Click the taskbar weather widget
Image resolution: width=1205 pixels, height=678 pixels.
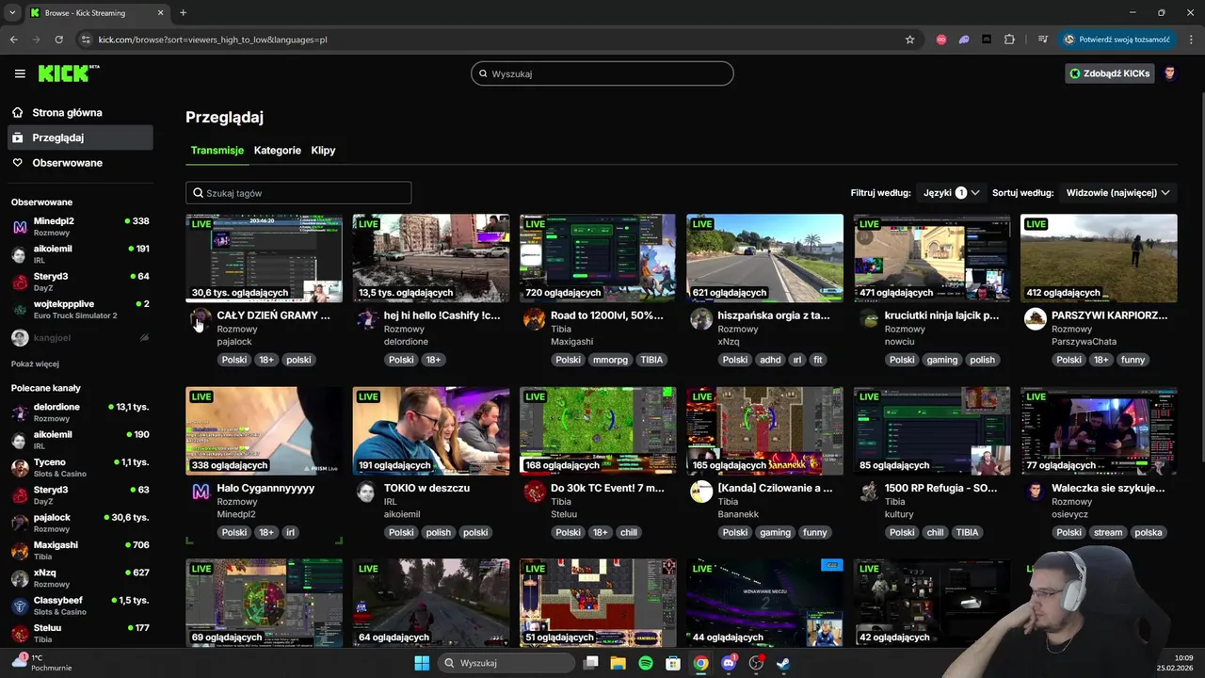[42, 663]
